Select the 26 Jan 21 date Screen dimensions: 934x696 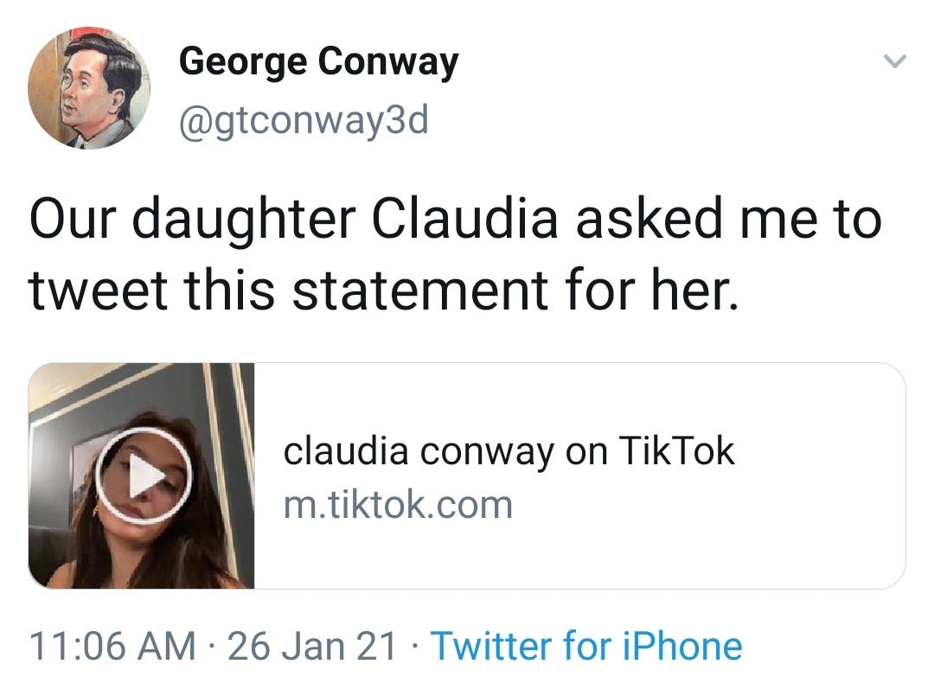coord(312,647)
